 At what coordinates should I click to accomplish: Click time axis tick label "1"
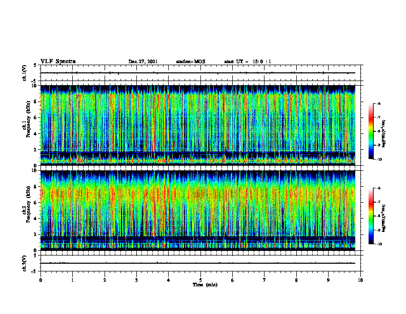tap(72, 280)
